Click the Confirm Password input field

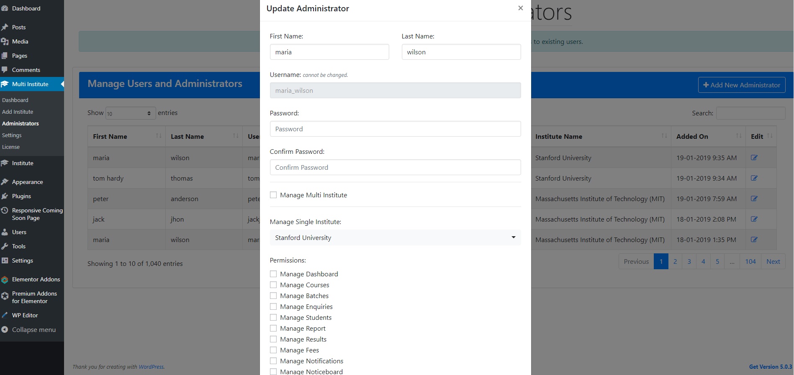[395, 167]
